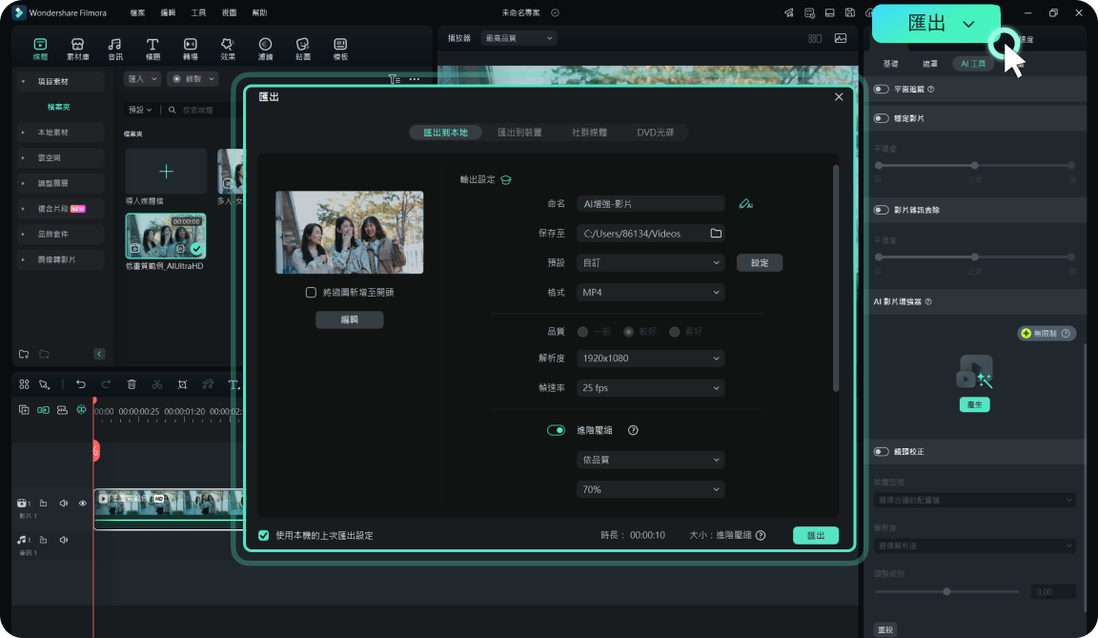Screen dimensions: 1098x638
Task: Open the 錄製 record dropdown
Action: pos(193,79)
